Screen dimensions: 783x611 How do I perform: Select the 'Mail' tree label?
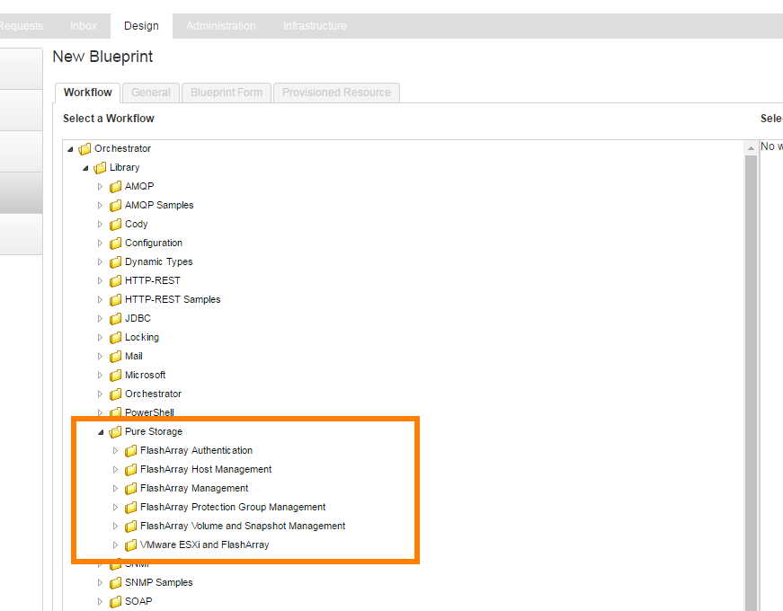coord(134,357)
